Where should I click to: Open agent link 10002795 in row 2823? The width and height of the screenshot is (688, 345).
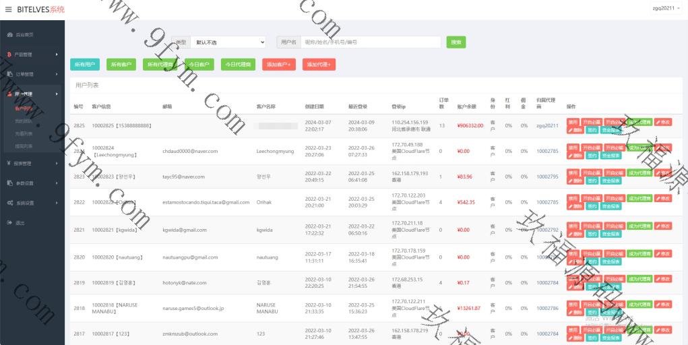547,177
